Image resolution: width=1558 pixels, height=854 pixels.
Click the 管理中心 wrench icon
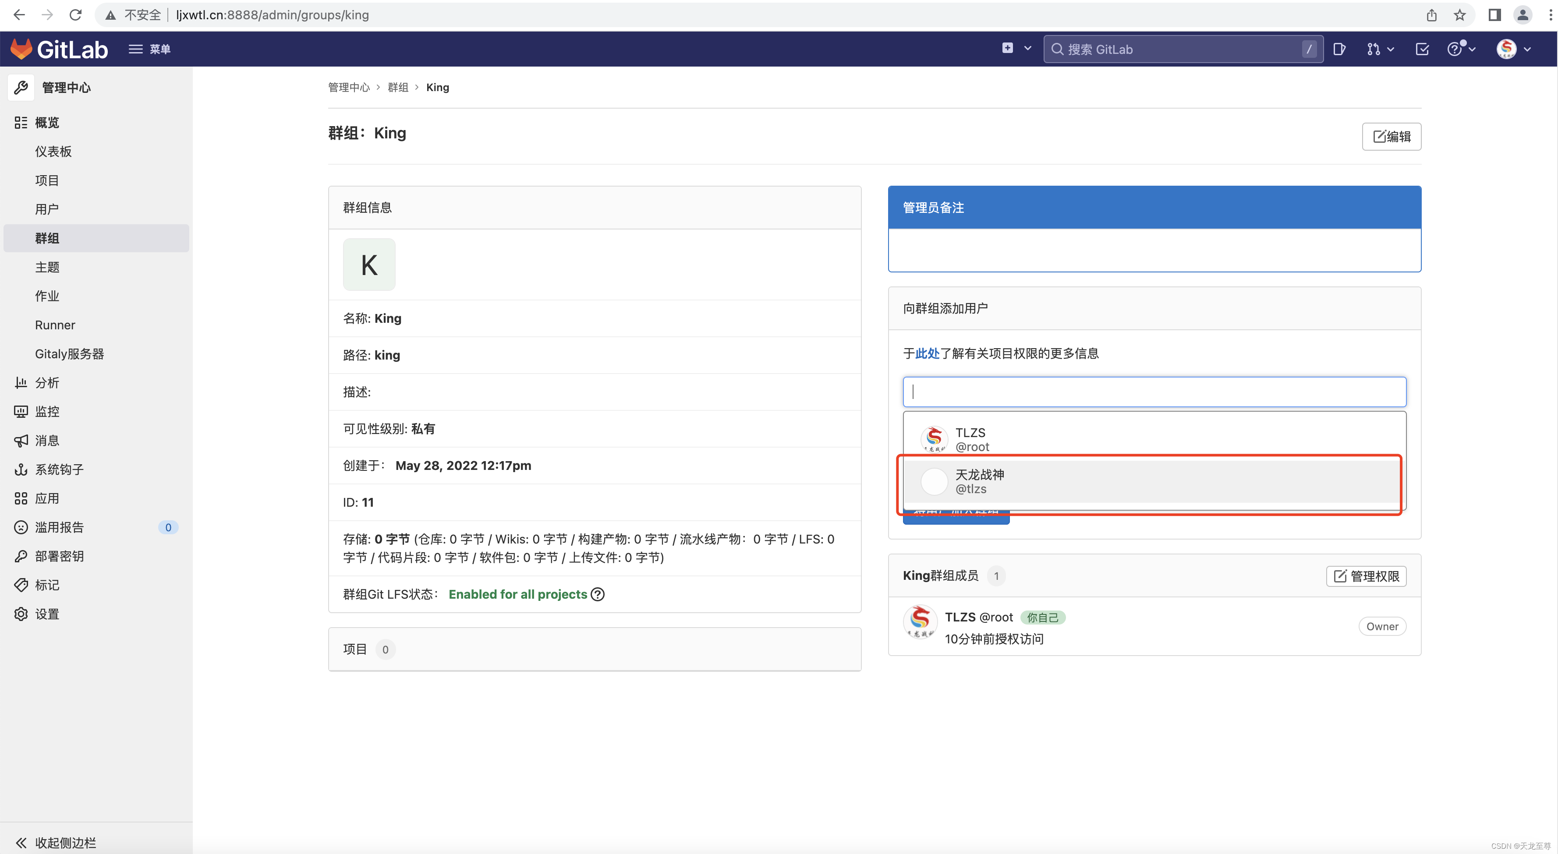coord(21,87)
